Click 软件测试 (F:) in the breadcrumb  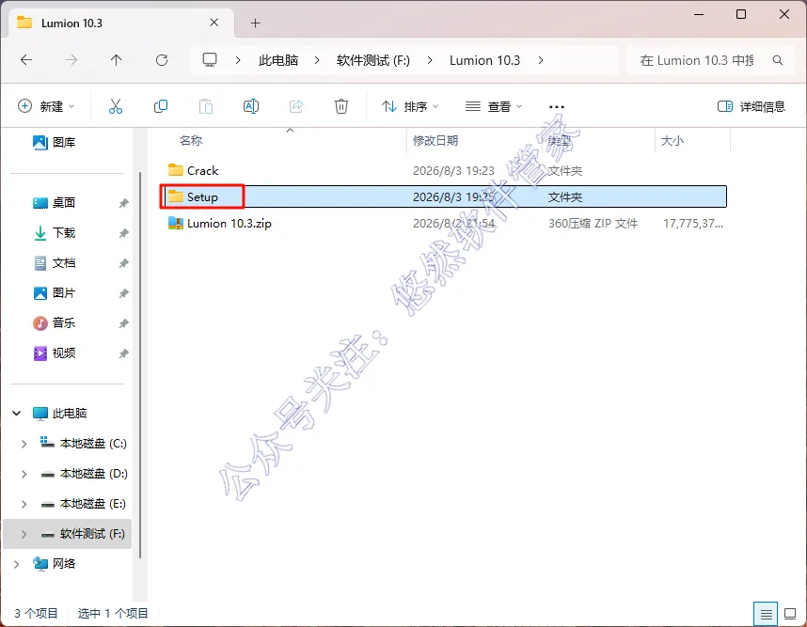[x=373, y=60]
